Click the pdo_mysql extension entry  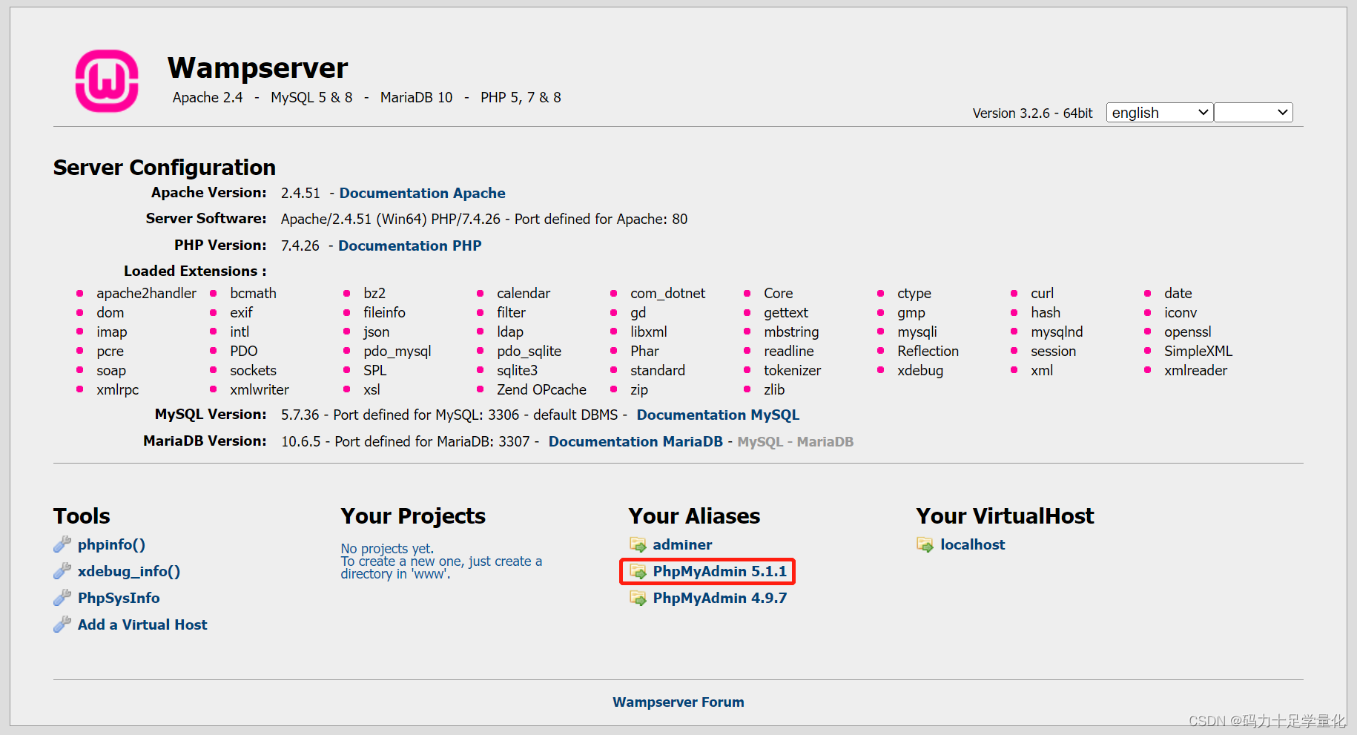point(397,351)
